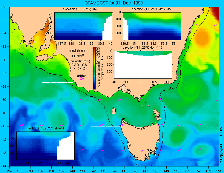Open the lat=-35 temperature section inset plot

pos(152,26)
